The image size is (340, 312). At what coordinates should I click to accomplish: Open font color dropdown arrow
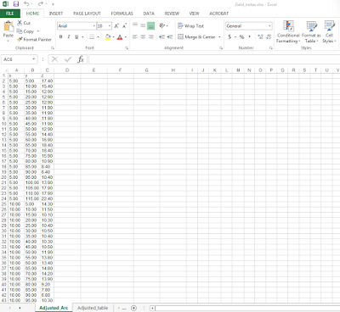point(126,36)
